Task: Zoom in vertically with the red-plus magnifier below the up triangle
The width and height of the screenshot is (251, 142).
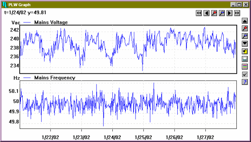Action: (x=245, y=29)
